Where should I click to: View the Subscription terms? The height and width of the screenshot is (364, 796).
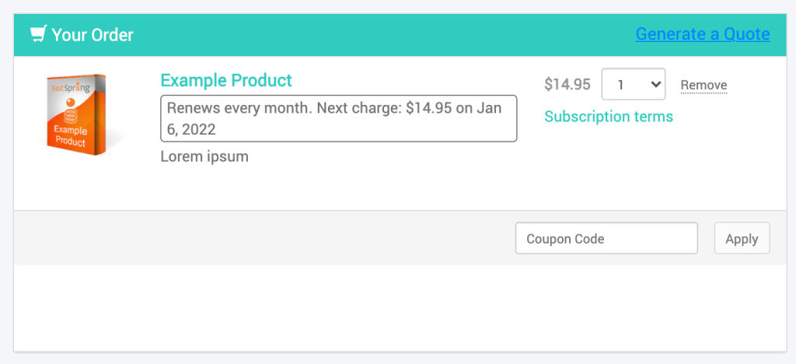click(609, 117)
